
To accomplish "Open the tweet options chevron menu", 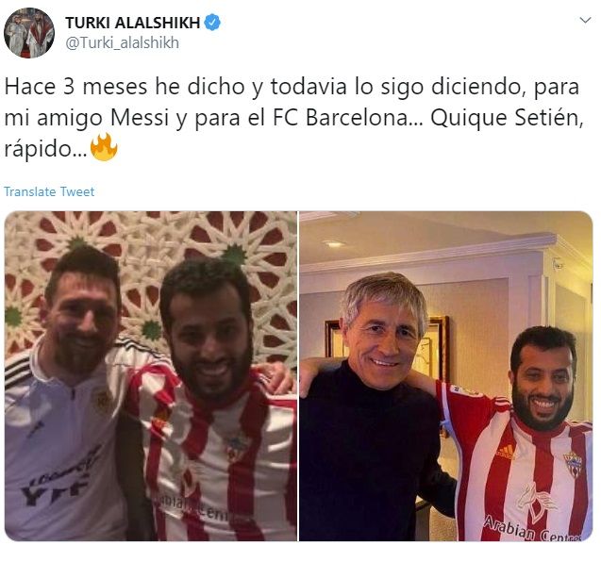I will pos(585,21).
